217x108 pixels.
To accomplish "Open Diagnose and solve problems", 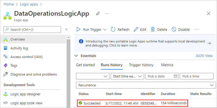I will 33,75.
